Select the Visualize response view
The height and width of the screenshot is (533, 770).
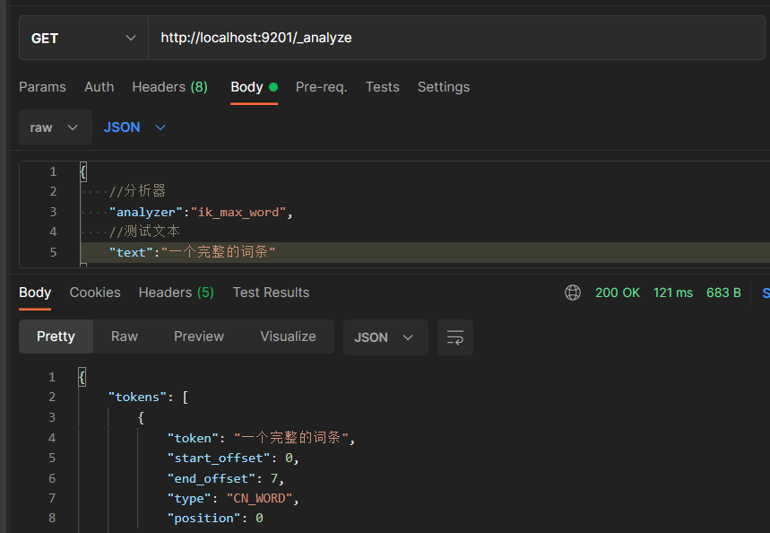point(289,336)
